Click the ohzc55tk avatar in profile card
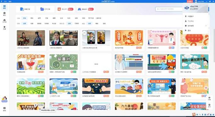Screen dimensions: 215x117 pos(187,8)
